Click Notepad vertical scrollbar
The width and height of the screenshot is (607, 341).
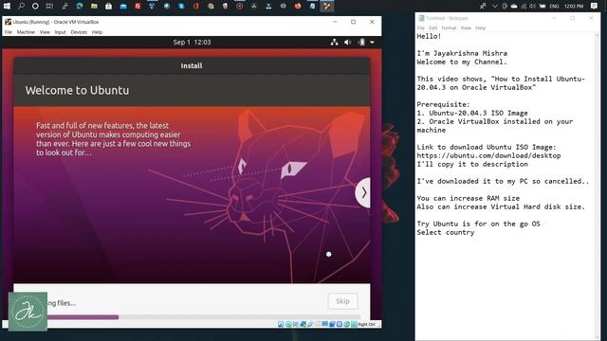pyautogui.click(x=597, y=186)
